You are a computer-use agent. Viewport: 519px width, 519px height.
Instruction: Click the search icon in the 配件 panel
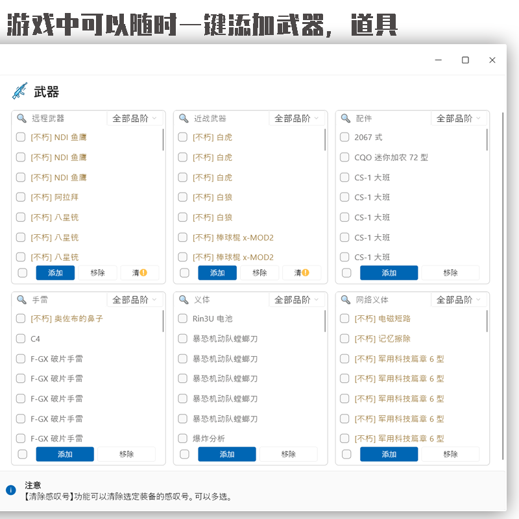[x=344, y=118]
